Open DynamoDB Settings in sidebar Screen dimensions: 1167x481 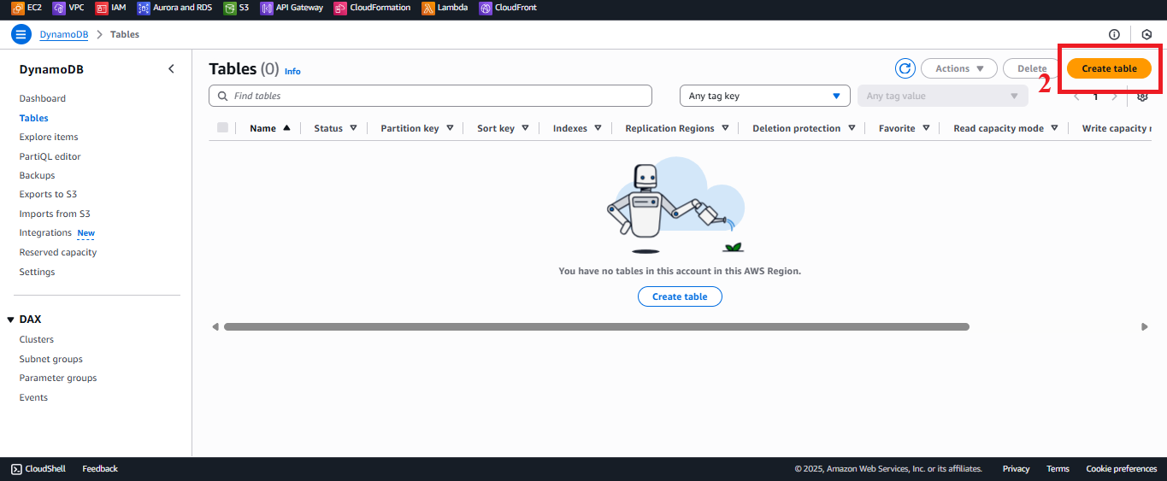click(x=38, y=272)
